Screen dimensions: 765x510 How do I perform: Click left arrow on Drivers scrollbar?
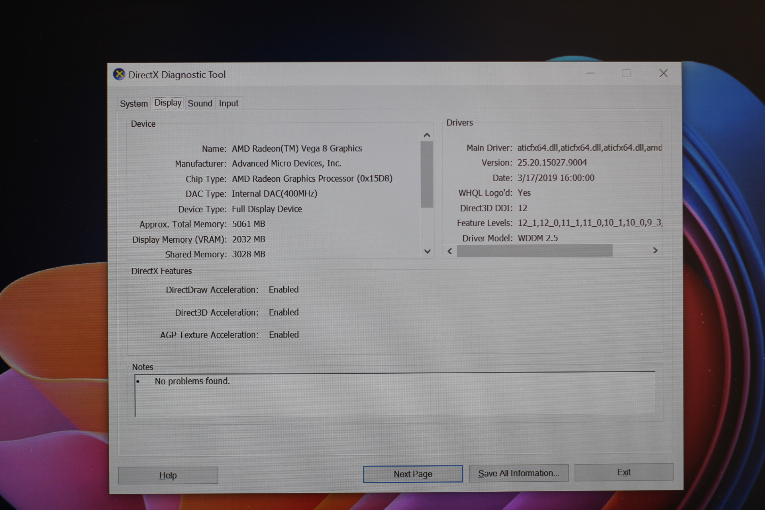click(450, 251)
